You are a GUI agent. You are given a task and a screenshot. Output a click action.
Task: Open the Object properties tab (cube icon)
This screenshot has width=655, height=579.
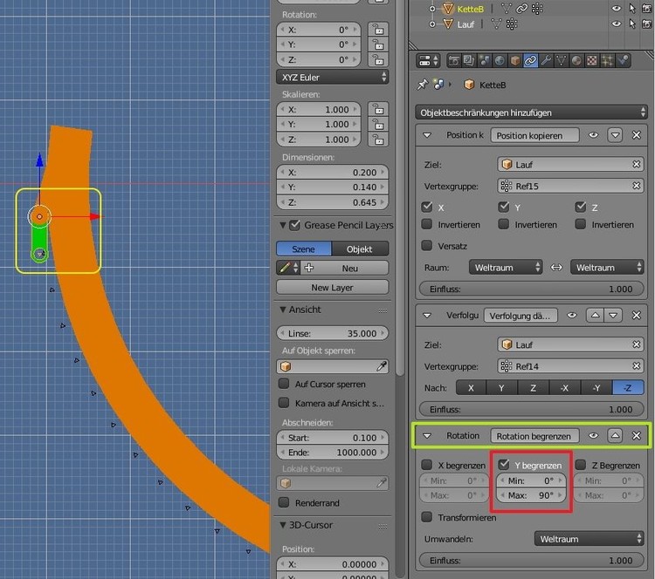(515, 61)
